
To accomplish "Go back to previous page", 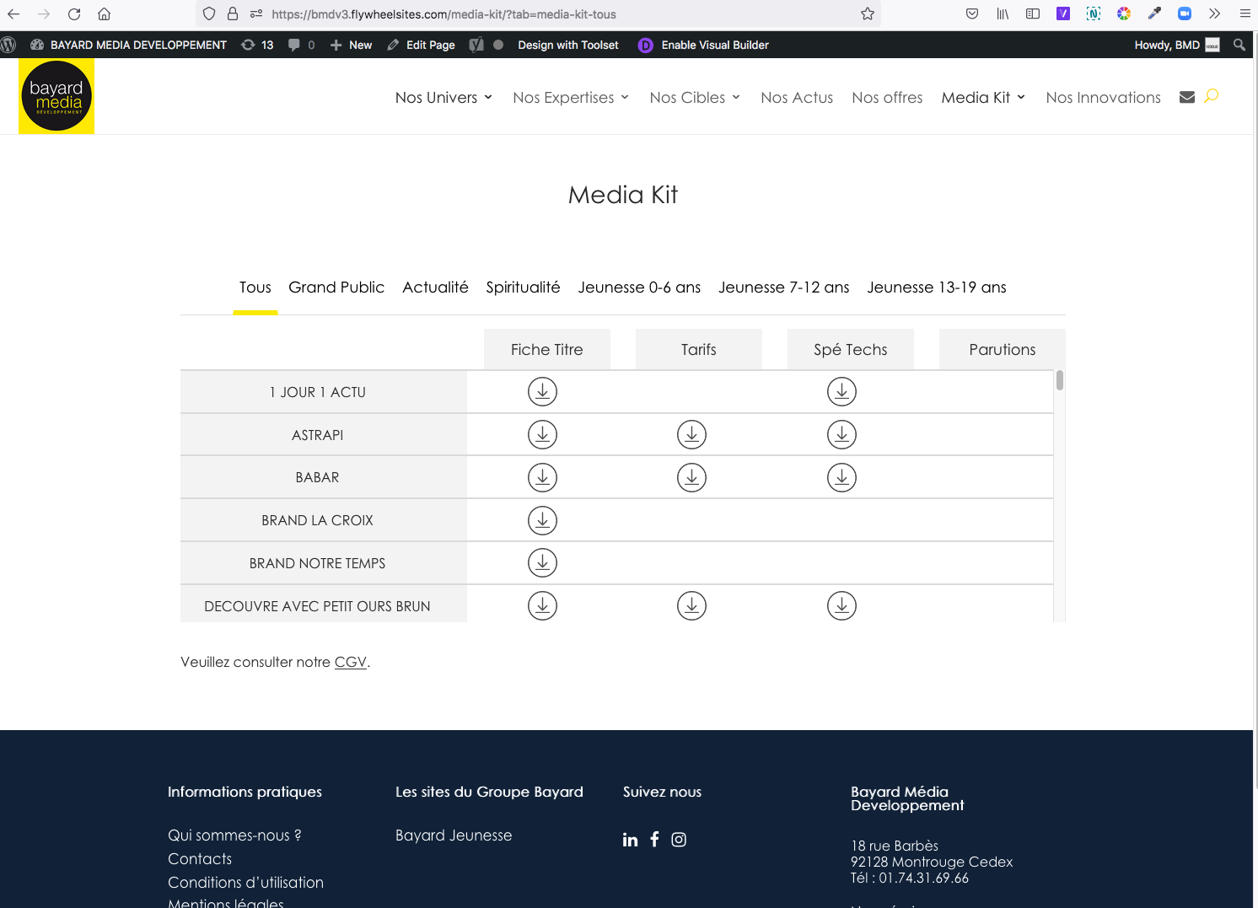I will tap(13, 13).
